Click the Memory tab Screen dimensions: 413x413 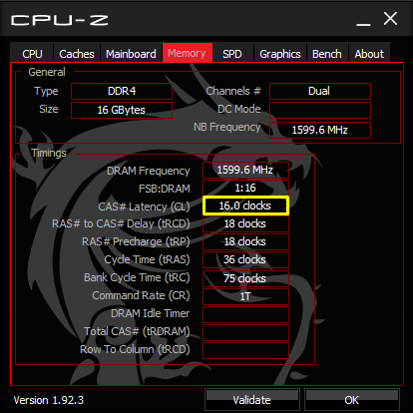click(188, 53)
